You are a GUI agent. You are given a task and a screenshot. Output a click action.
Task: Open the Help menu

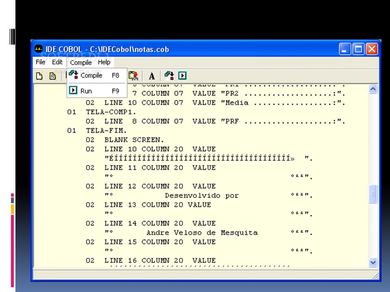pos(104,62)
